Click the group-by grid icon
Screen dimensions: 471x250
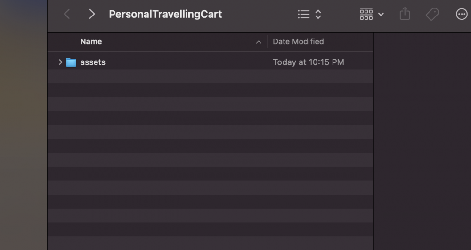coord(366,15)
